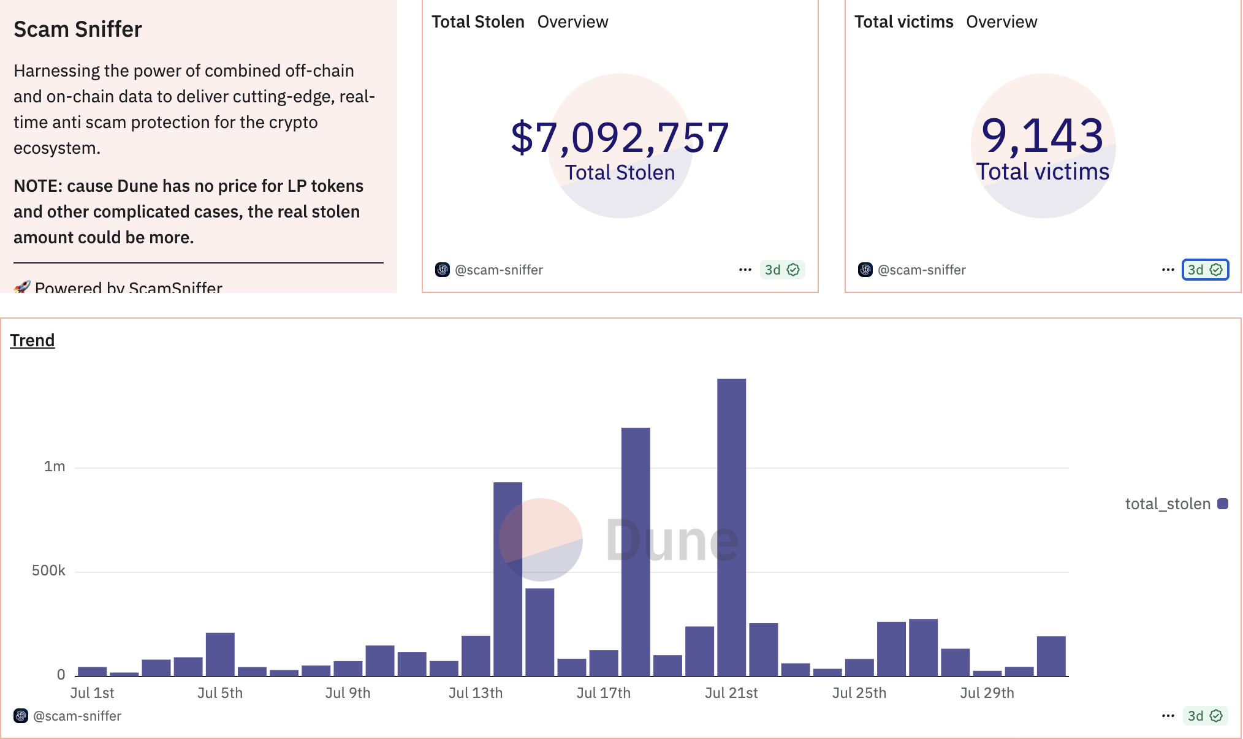Screen dimensions: 1243x739
Task: Click @scam-sniffer username in Total Stolen card
Action: pyautogui.click(x=499, y=270)
